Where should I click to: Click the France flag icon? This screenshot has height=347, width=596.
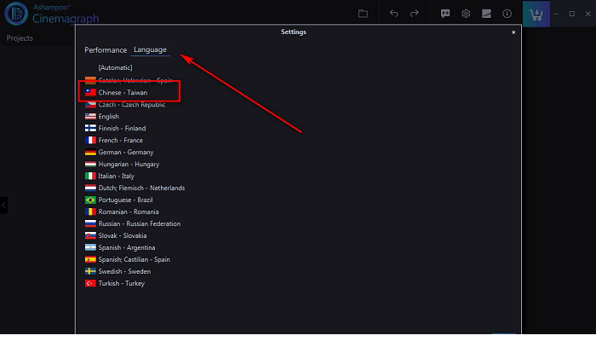(x=90, y=141)
